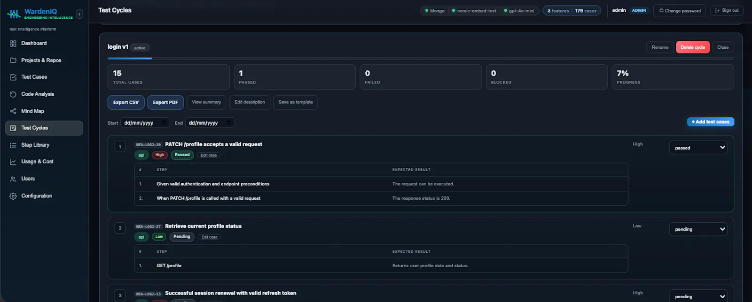The width and height of the screenshot is (752, 302).
Task: Click Edit description button
Action: pos(250,102)
